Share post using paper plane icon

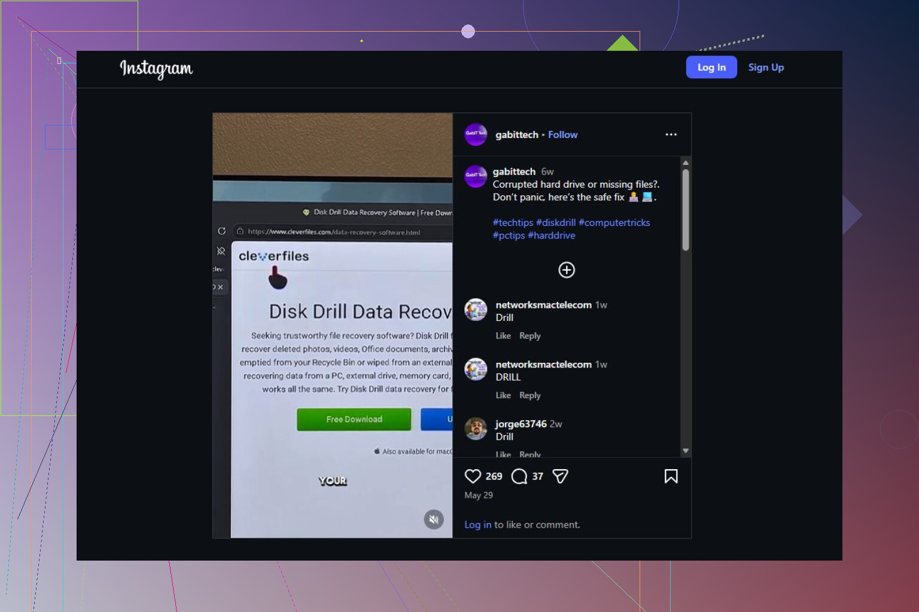(560, 476)
